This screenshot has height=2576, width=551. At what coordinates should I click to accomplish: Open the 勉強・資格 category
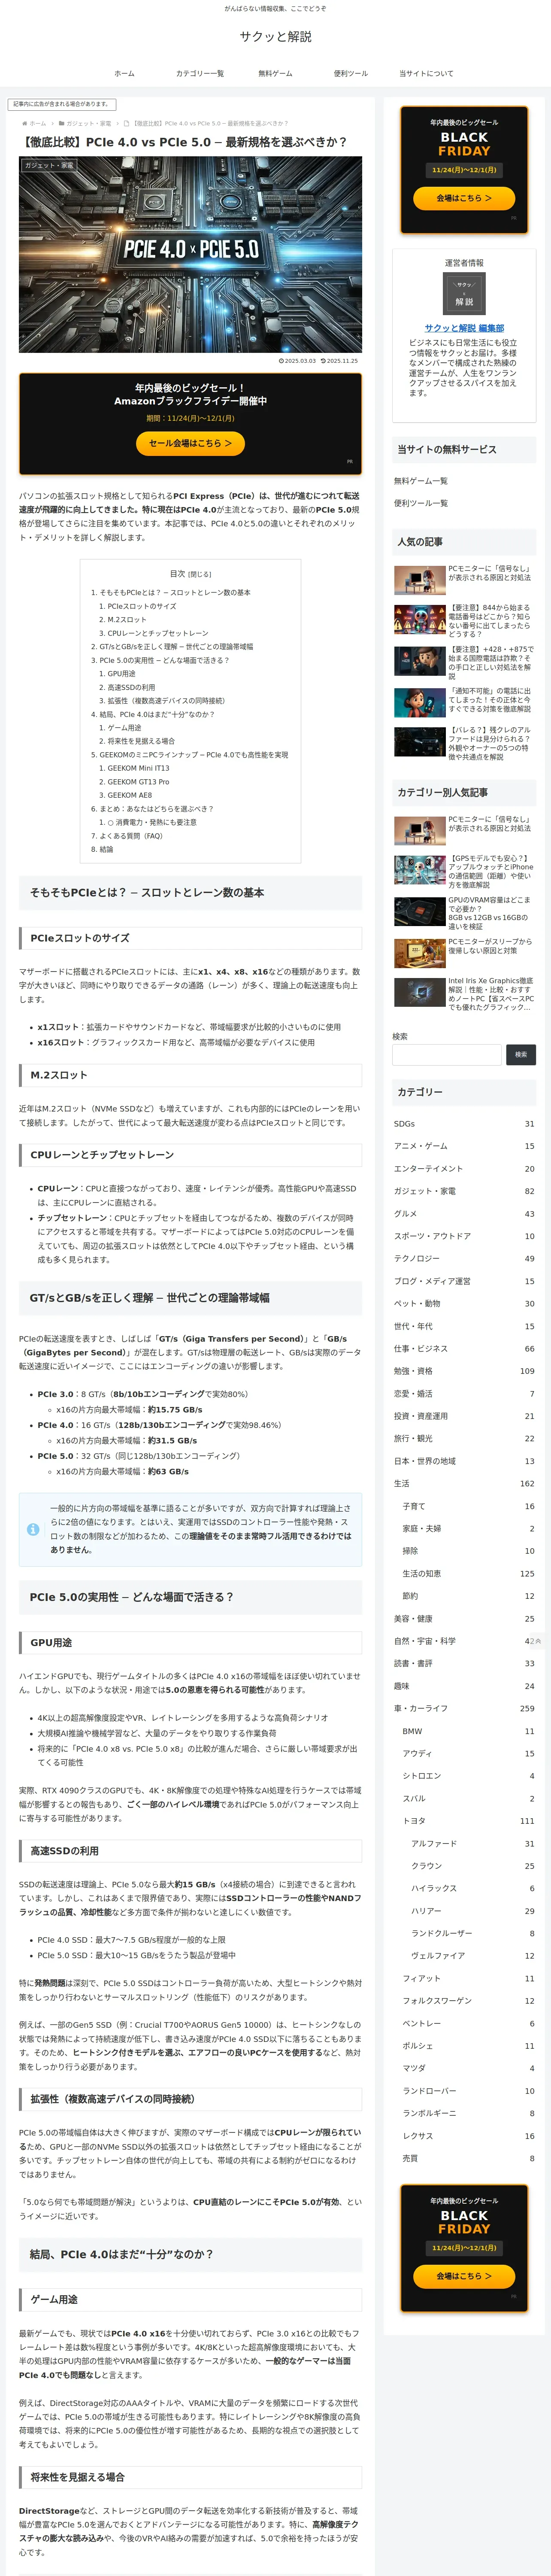(x=464, y=1371)
